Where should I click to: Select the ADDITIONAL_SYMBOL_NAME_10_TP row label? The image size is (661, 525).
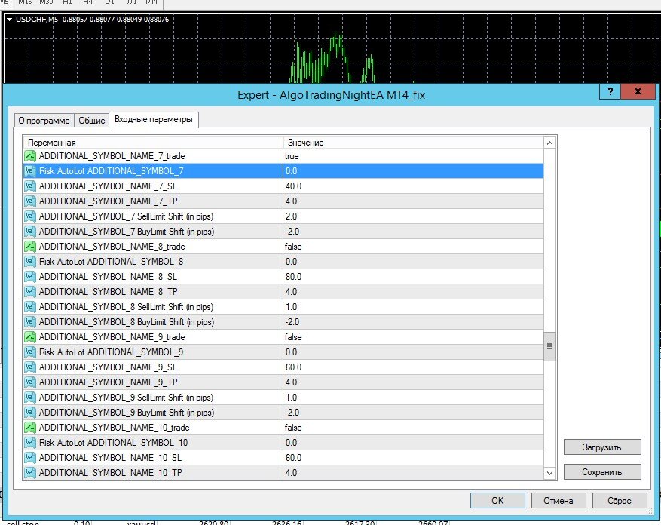[x=111, y=473]
